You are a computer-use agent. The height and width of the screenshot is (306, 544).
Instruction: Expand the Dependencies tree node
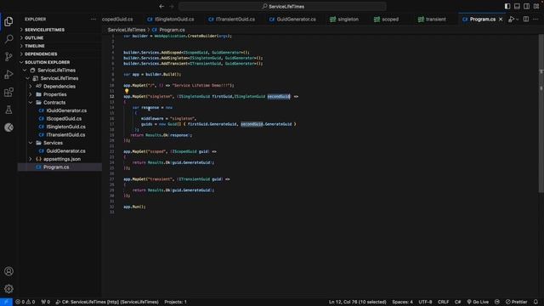(31, 87)
